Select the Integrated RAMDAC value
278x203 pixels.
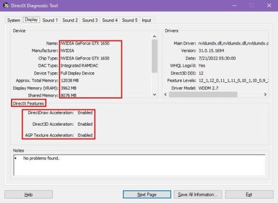[x=80, y=66]
